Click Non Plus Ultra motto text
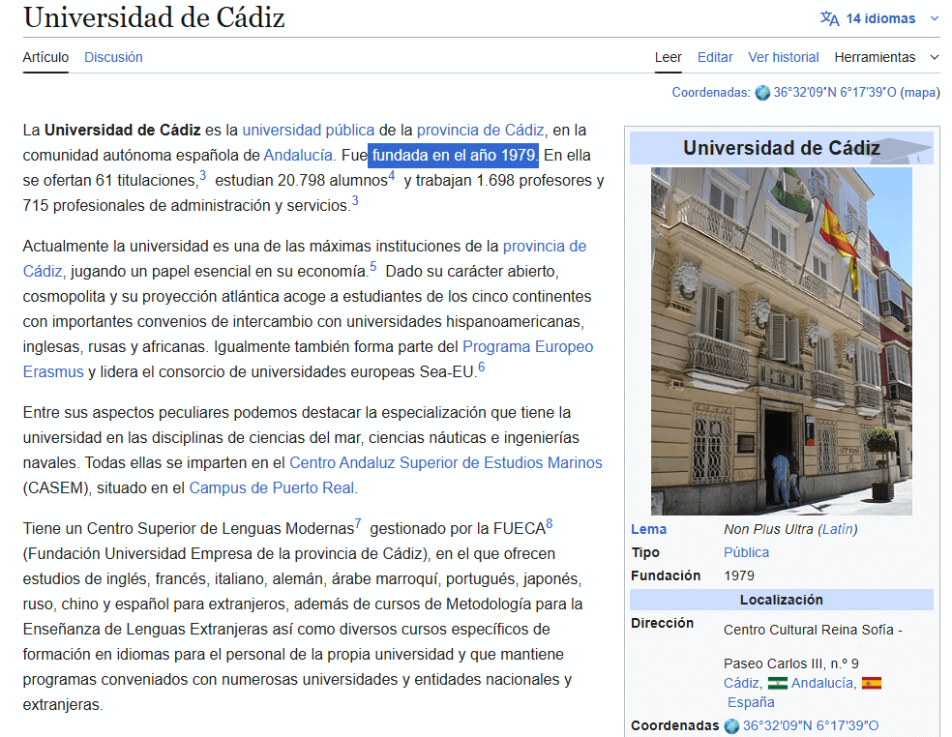This screenshot has width=952, height=737. (768, 529)
